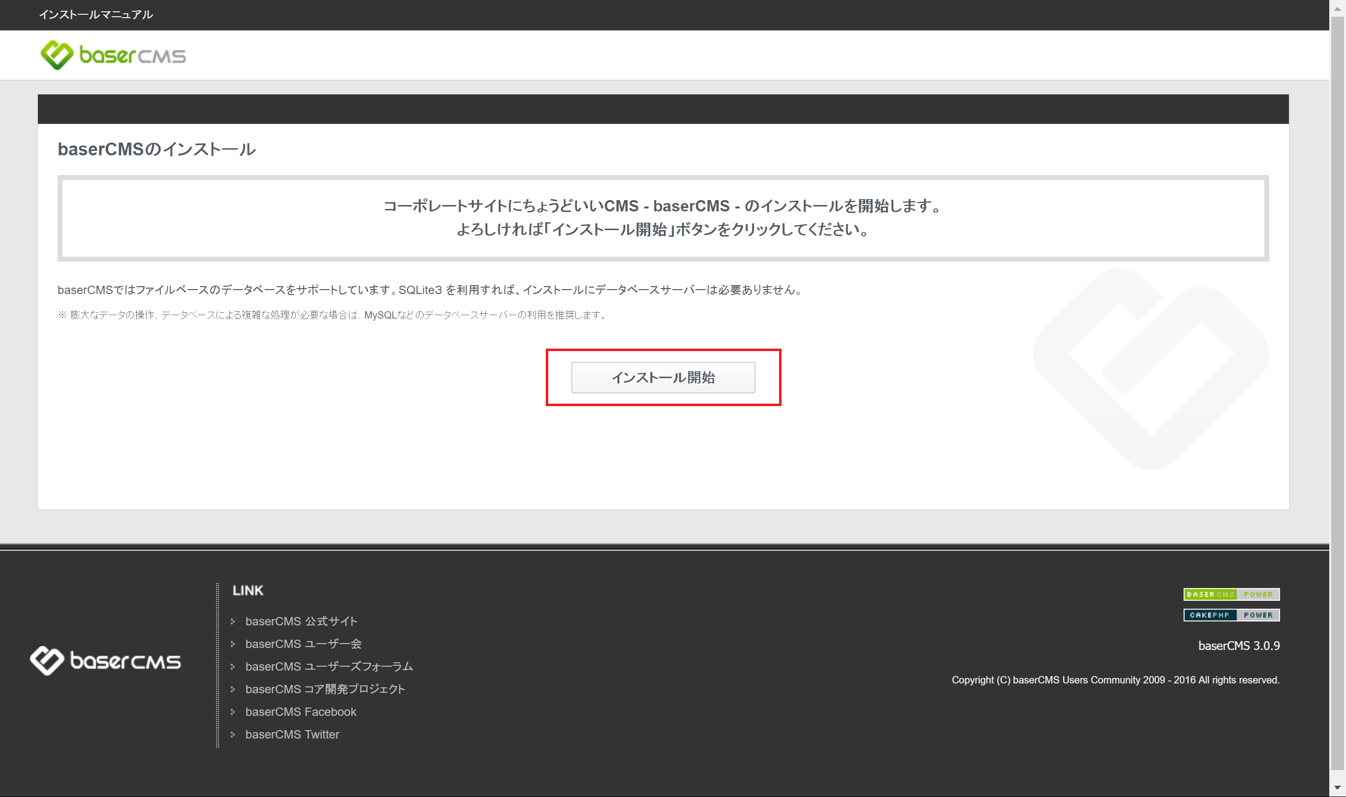Click the baserCMSのインストール heading
1346x797 pixels.
[x=157, y=149]
